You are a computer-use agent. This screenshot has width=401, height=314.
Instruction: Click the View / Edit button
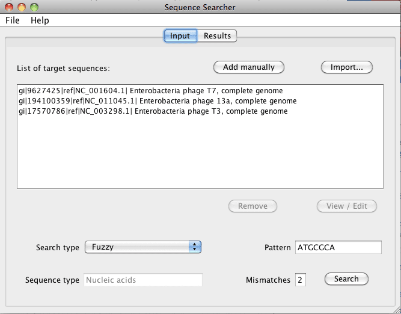click(x=346, y=206)
